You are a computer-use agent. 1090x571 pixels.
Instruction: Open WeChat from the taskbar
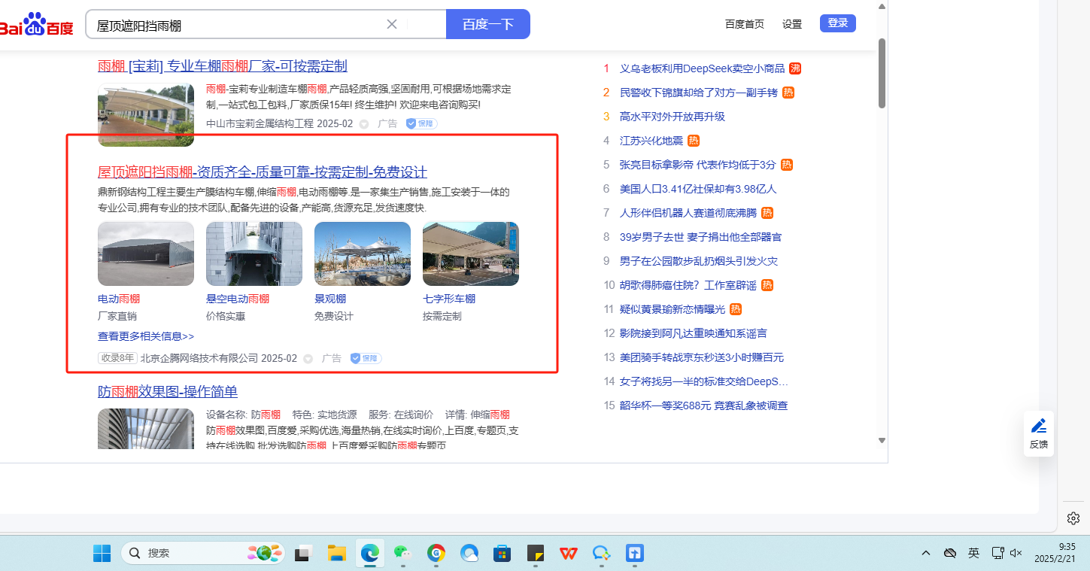click(x=404, y=554)
